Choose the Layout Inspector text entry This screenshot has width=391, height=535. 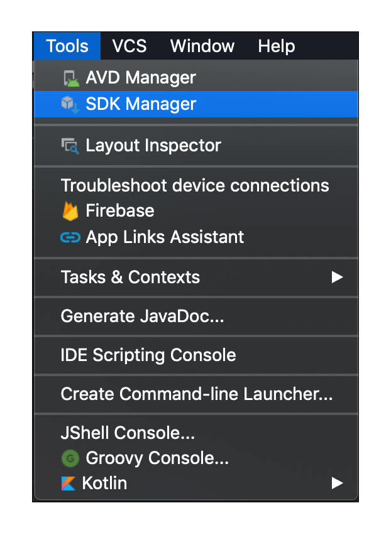[x=153, y=146]
